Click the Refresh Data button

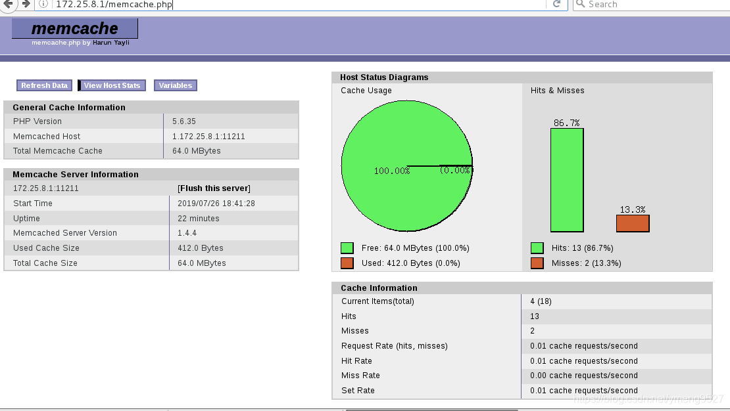point(44,85)
